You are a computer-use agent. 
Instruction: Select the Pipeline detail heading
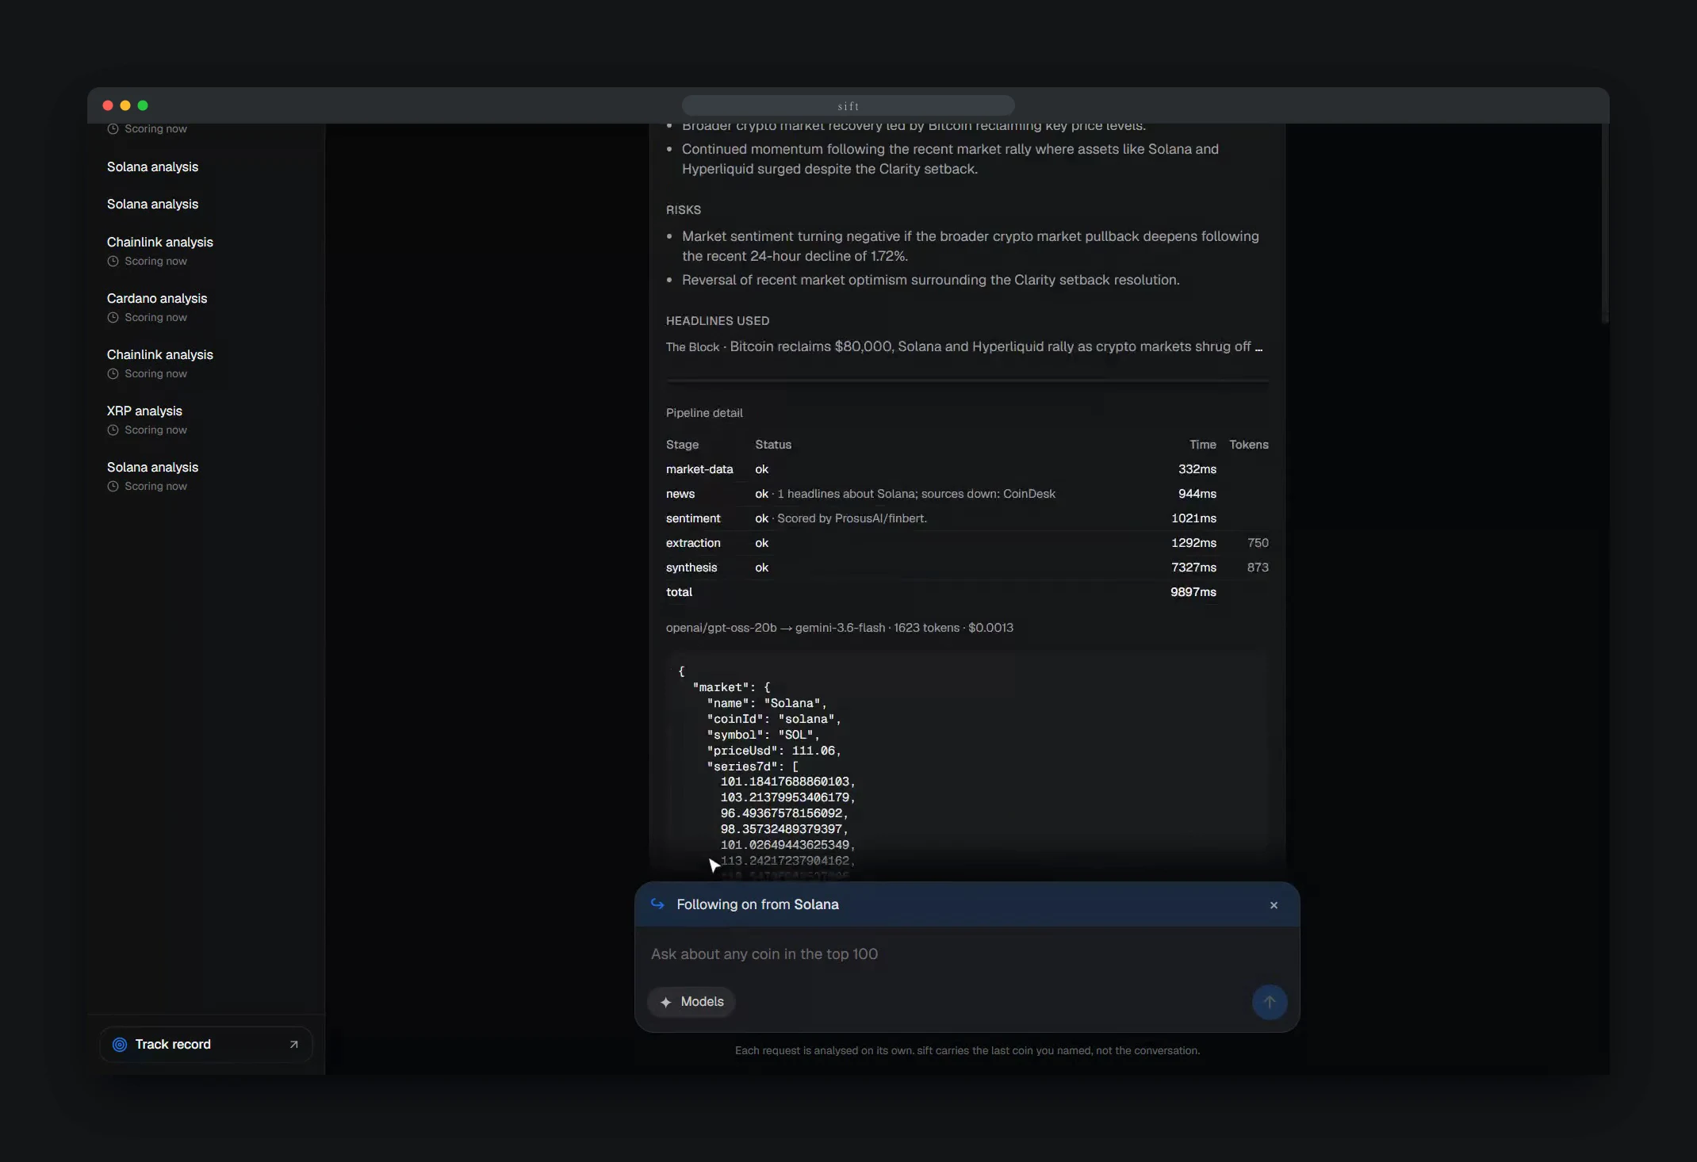(704, 413)
